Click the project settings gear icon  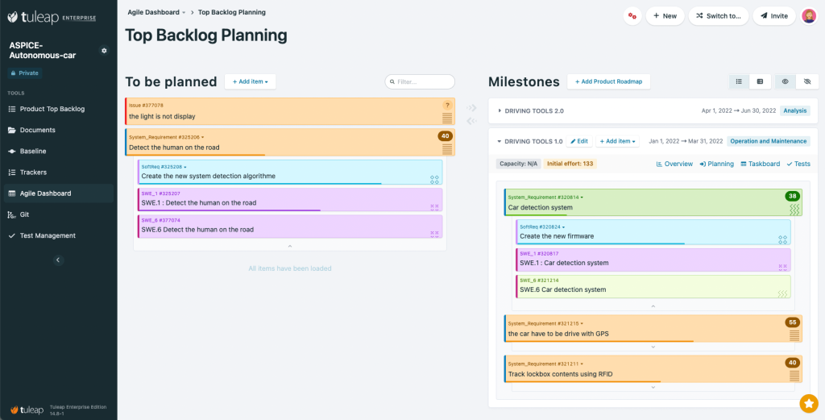103,51
